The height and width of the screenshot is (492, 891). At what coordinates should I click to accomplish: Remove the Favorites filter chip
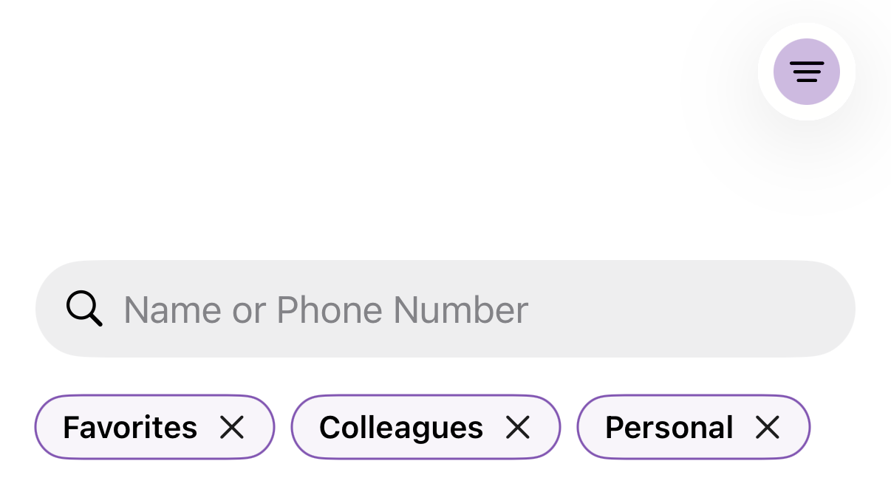pos(232,427)
